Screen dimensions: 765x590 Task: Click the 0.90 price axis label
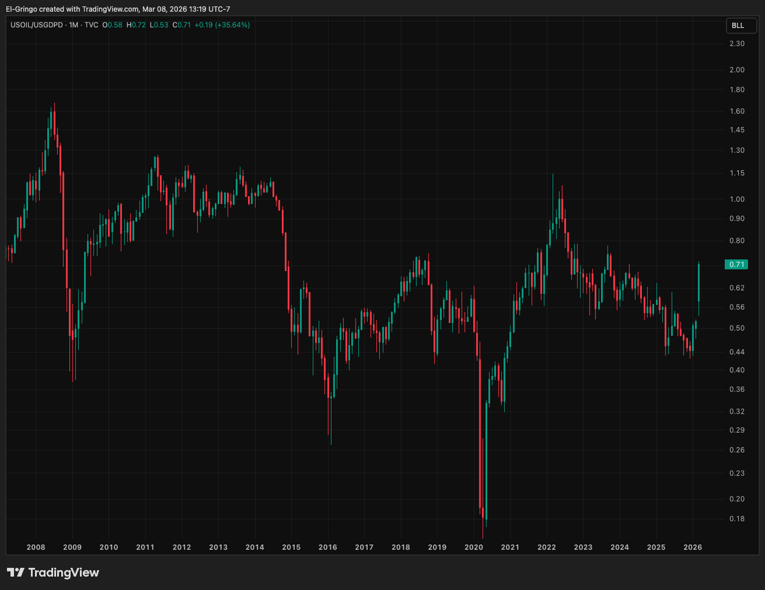point(738,219)
